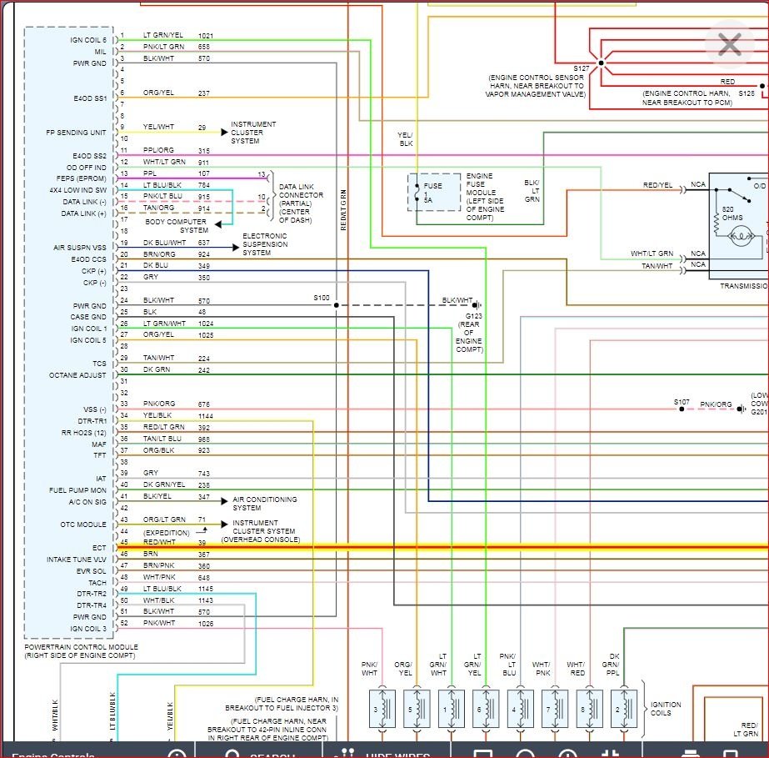769x758 pixels.
Task: Select the ORG/YEL 237 wire label
Action: pyautogui.click(x=176, y=93)
